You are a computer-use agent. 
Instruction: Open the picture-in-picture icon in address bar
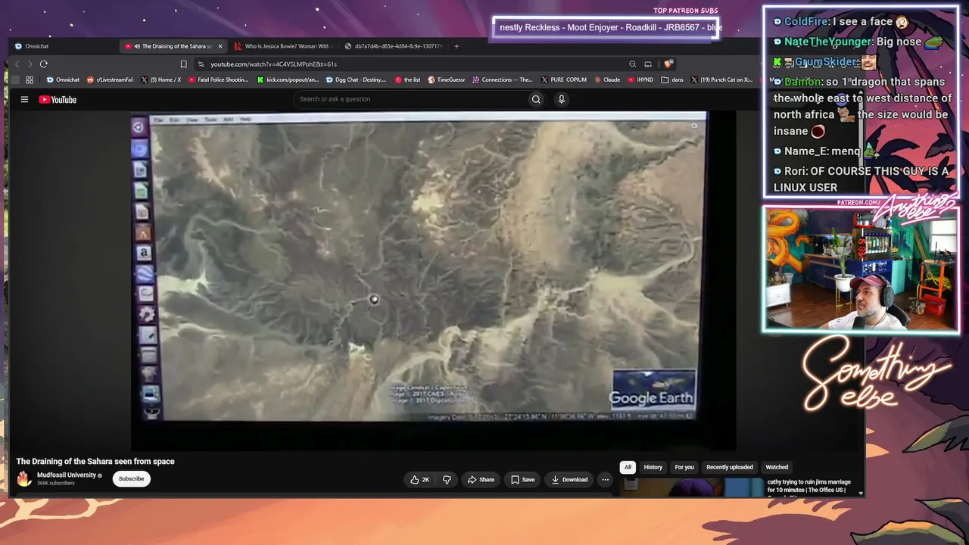648,64
